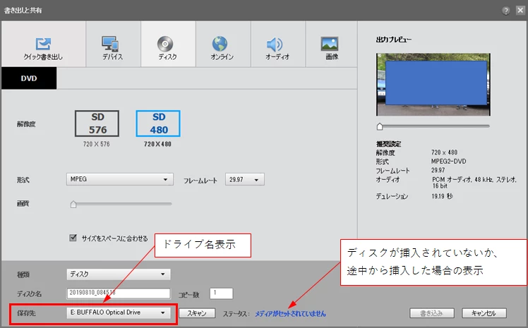Click the キャンセル button
The width and height of the screenshot is (528, 328).
click(484, 313)
